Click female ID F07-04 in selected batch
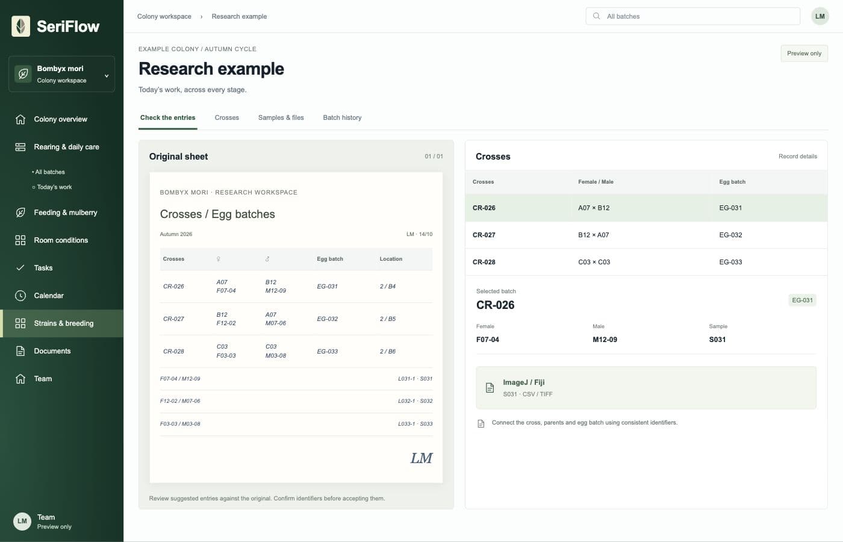 coord(488,340)
